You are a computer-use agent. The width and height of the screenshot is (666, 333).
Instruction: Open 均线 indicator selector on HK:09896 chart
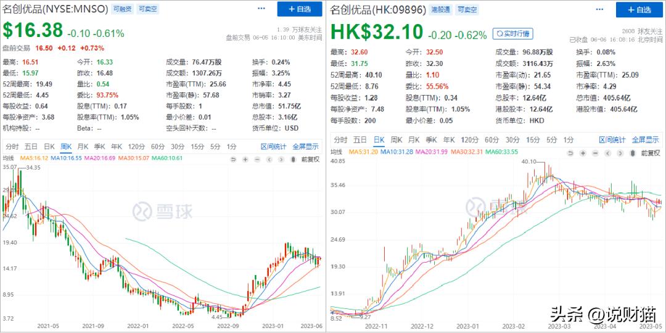click(337, 152)
